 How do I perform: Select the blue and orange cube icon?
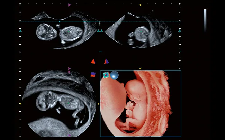tap(93, 74)
